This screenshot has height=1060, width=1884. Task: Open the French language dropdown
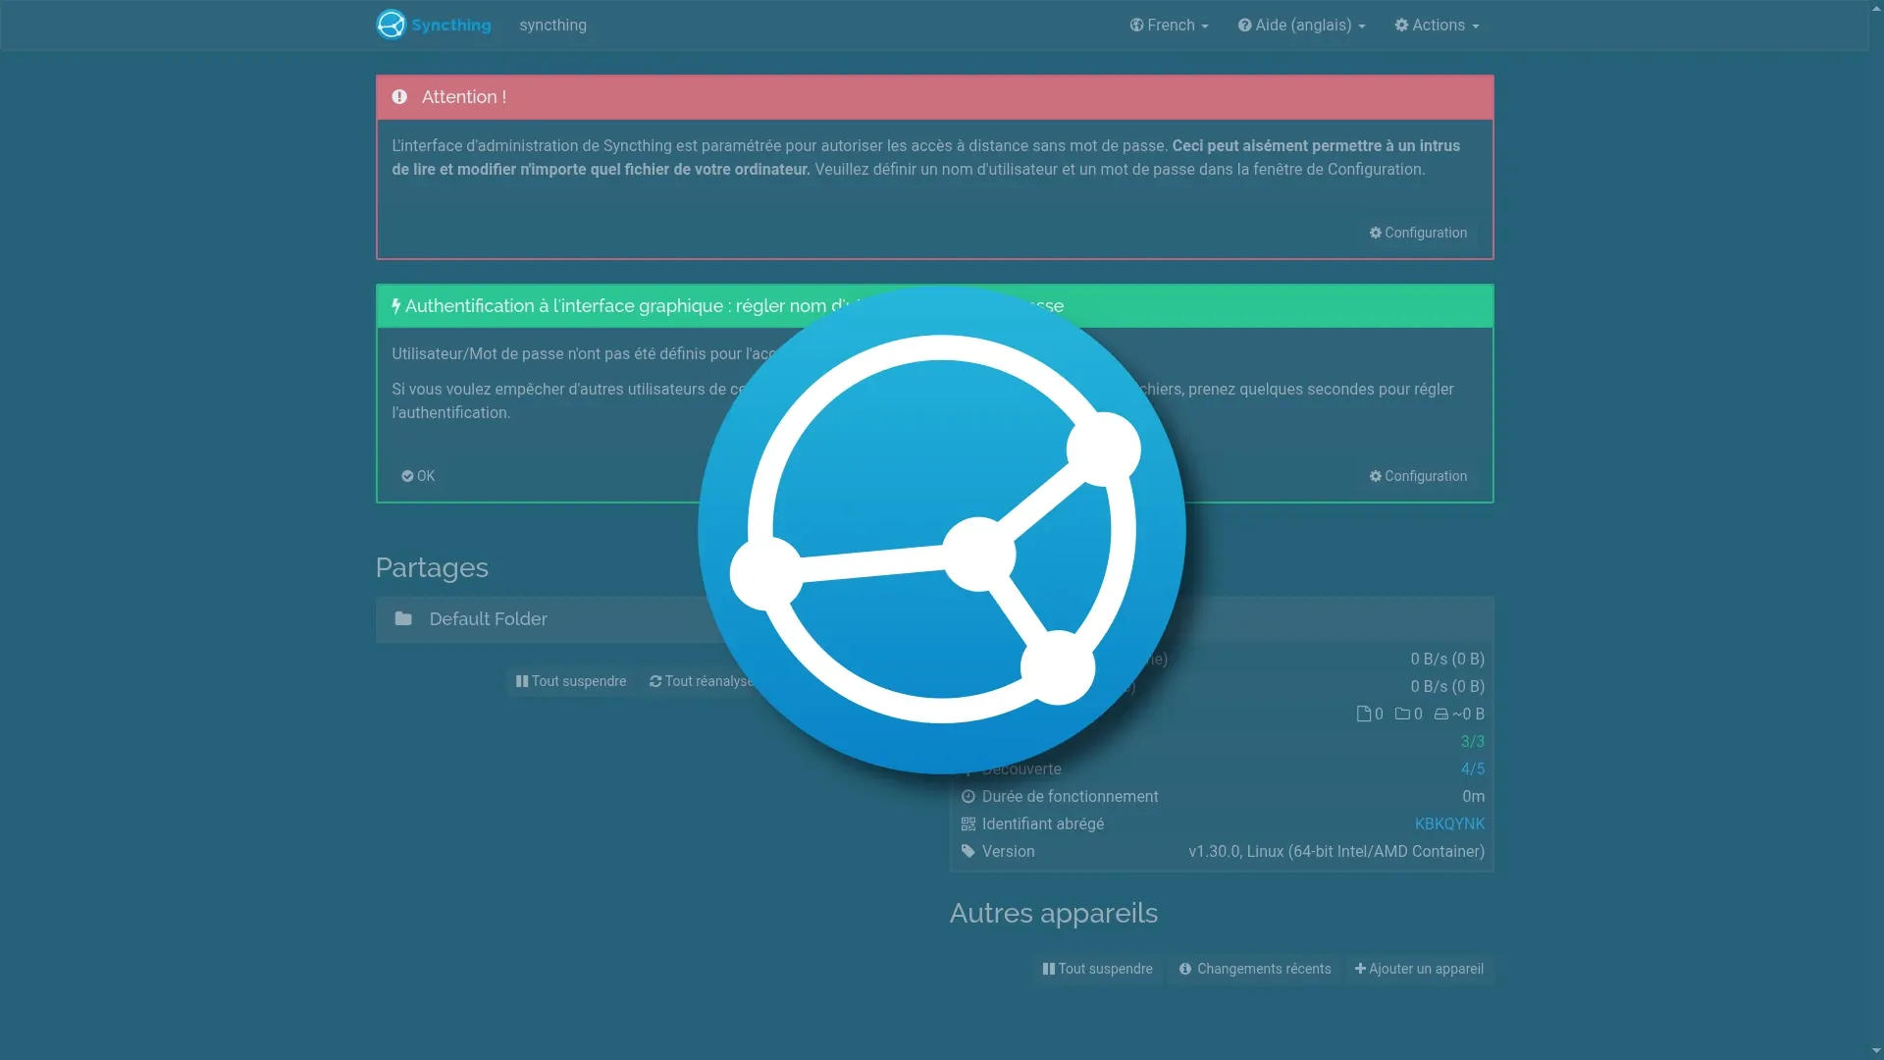(1169, 25)
